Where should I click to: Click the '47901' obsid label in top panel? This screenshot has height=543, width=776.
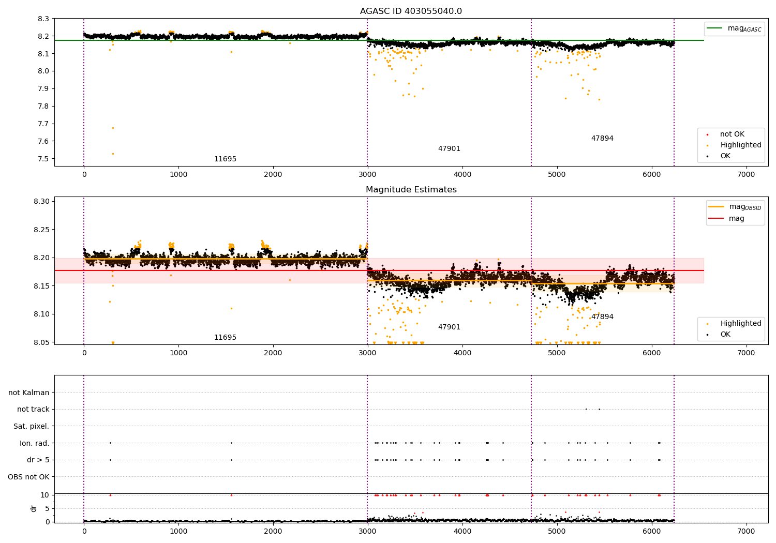coord(449,149)
